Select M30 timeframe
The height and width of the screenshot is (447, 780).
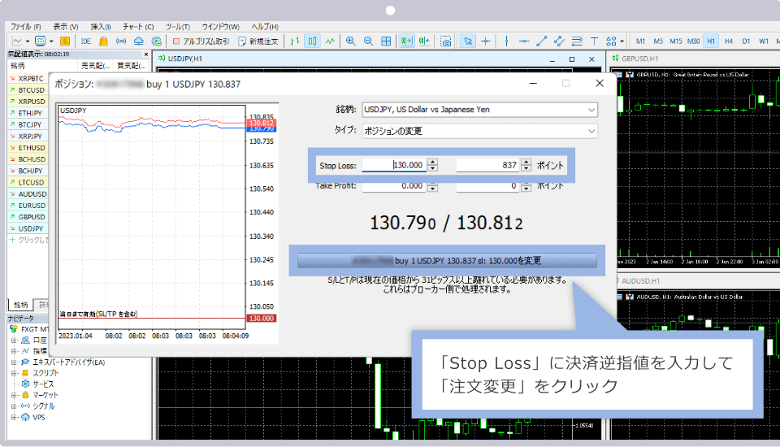pos(693,41)
